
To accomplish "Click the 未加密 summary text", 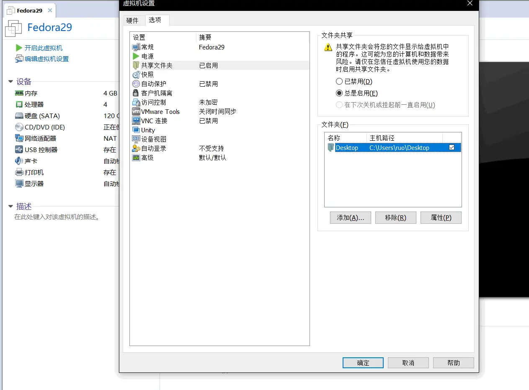I will (x=209, y=102).
